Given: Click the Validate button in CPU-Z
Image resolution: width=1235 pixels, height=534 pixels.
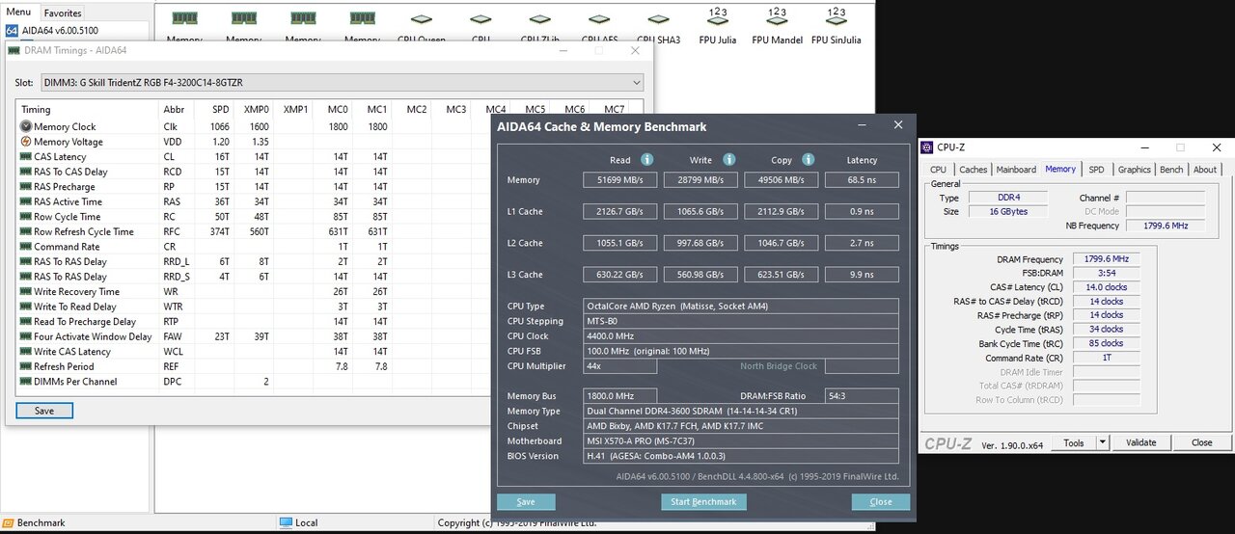Looking at the screenshot, I should point(1141,442).
